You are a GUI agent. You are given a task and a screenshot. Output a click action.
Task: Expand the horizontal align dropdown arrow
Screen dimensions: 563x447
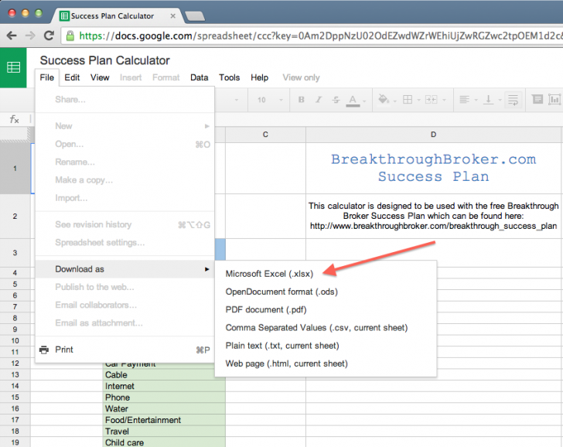point(476,101)
